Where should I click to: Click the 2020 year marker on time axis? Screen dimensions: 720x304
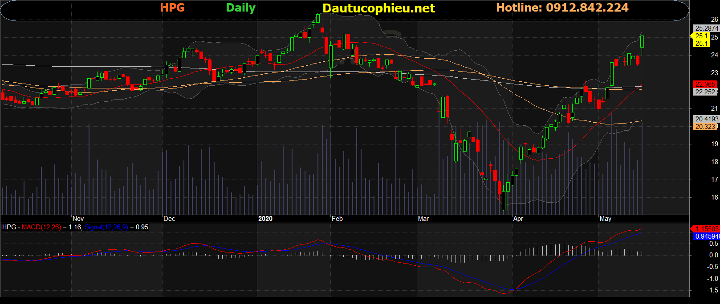tap(265, 219)
